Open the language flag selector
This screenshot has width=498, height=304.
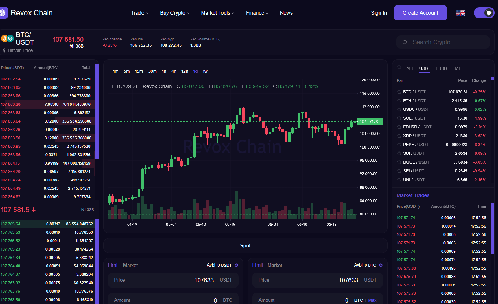pos(461,13)
